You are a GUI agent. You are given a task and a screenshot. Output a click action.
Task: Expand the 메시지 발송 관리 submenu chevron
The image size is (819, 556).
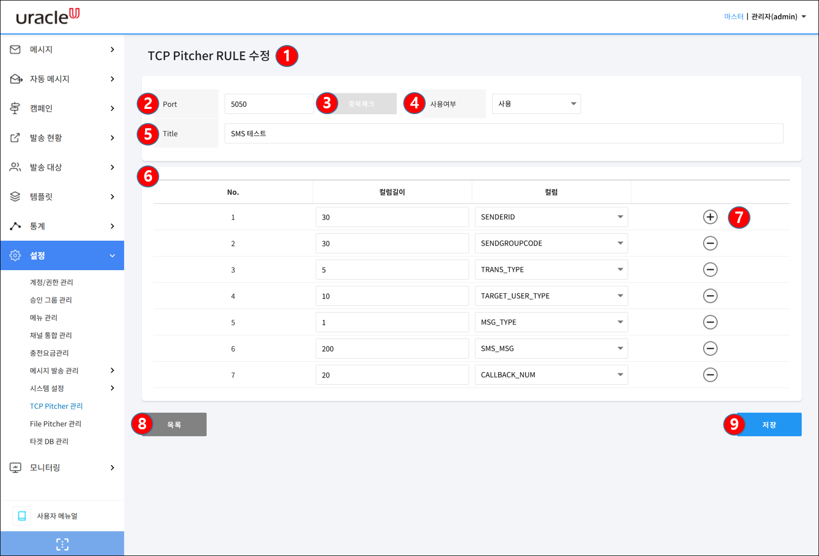click(112, 370)
